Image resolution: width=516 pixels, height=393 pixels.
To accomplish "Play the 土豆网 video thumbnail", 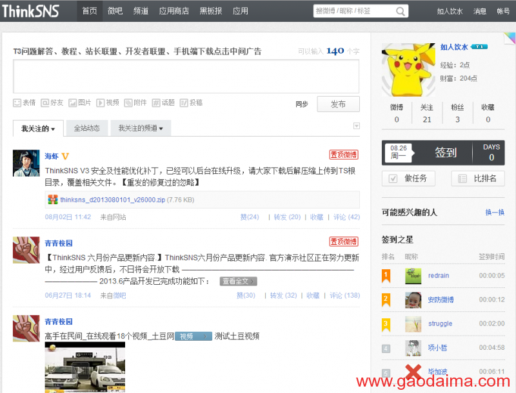I will tap(85, 367).
